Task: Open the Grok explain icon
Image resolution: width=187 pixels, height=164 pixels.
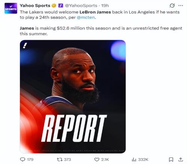Action: [172, 6]
